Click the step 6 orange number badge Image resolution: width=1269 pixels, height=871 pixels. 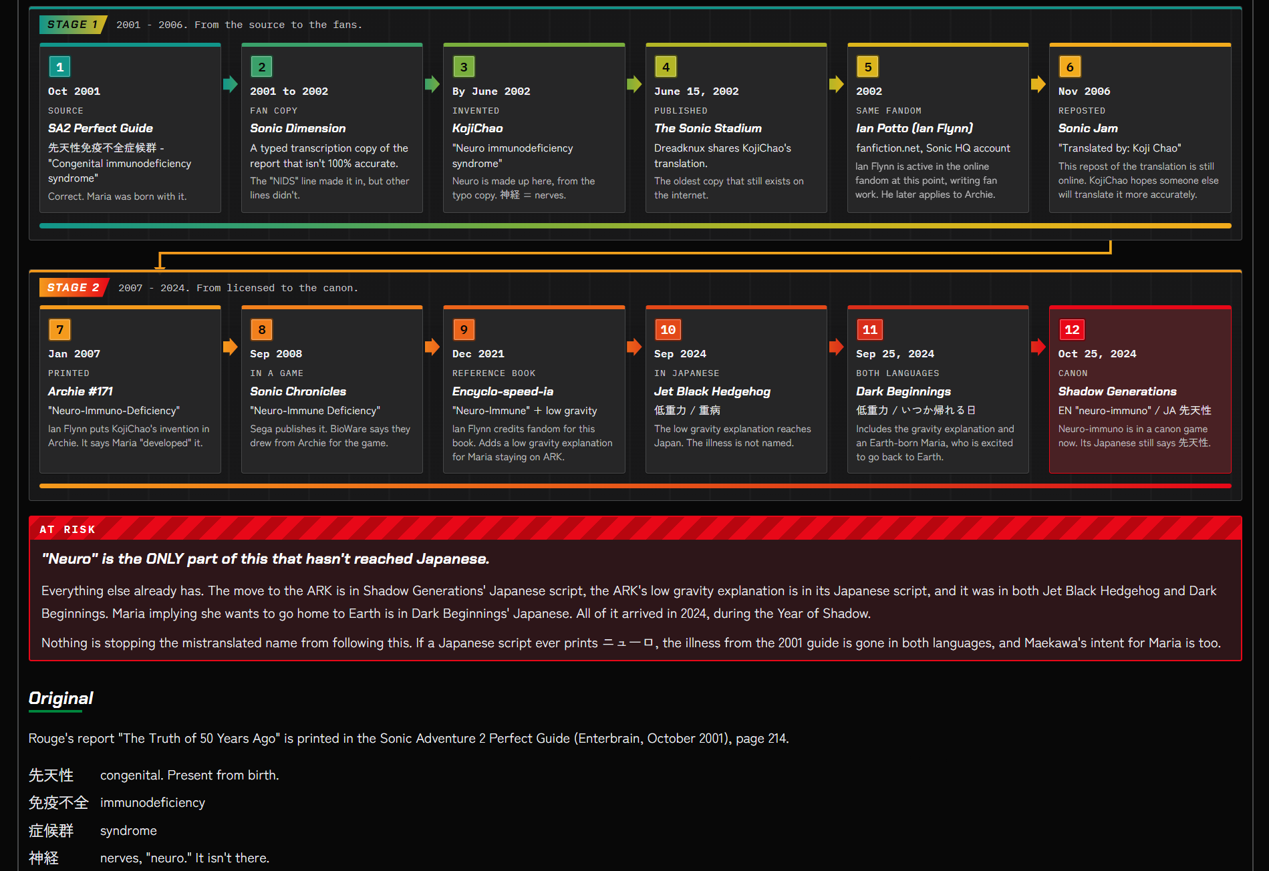1070,67
